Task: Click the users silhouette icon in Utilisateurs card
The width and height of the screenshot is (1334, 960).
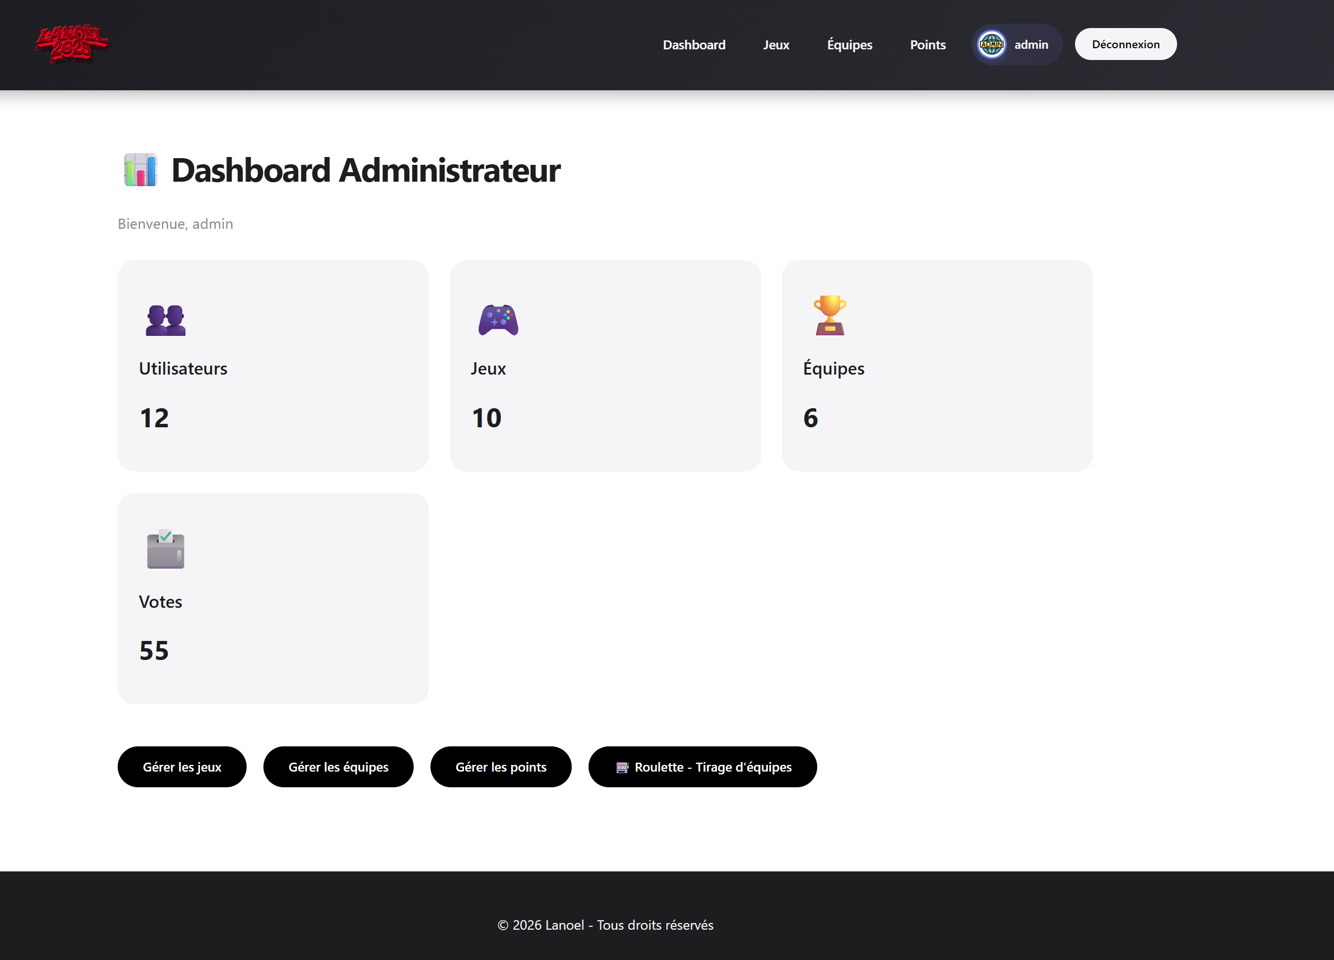Action: point(166,320)
